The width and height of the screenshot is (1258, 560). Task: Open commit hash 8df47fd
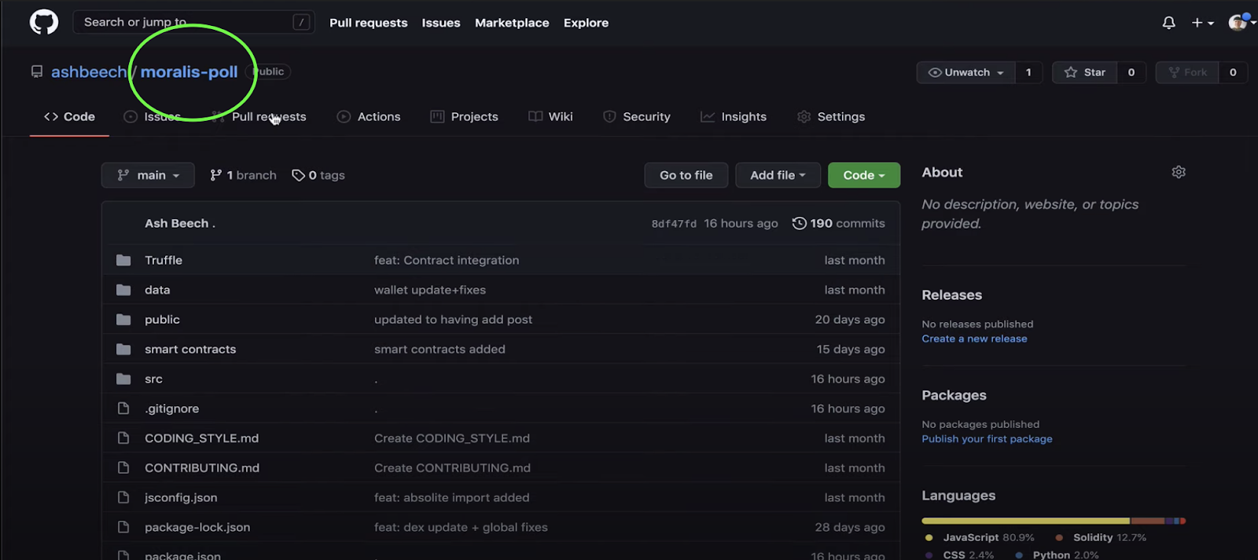tap(674, 224)
